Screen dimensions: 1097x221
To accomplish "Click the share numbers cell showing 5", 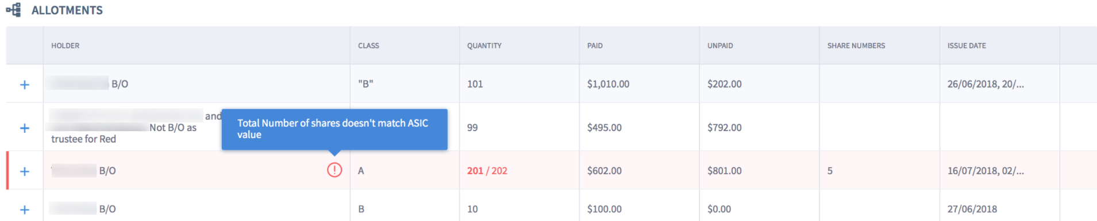I will coord(830,171).
